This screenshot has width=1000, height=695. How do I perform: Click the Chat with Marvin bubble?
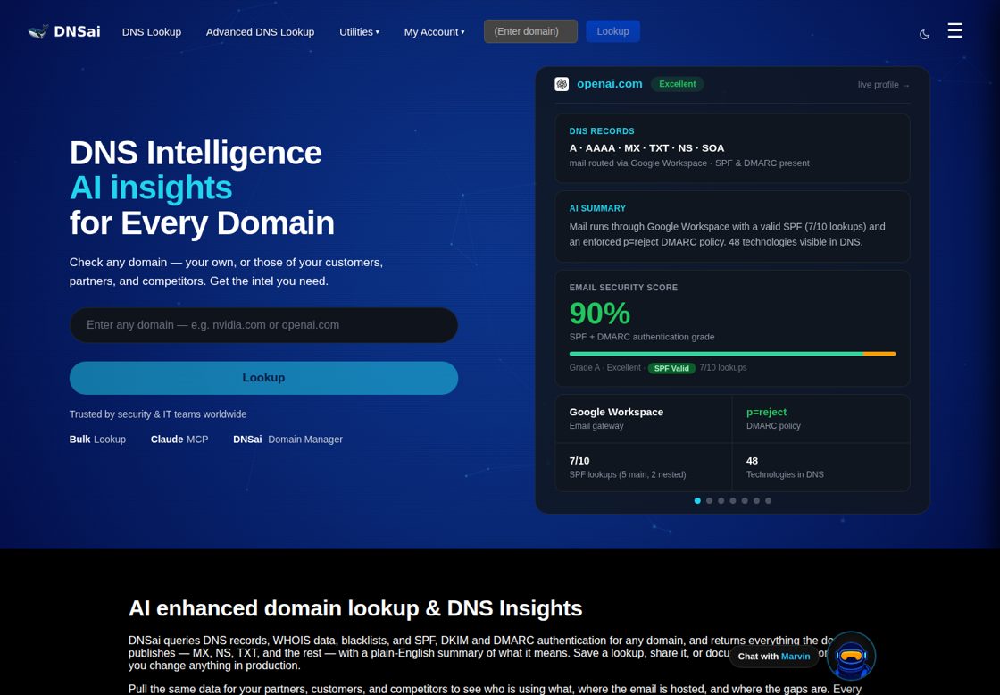coord(773,656)
